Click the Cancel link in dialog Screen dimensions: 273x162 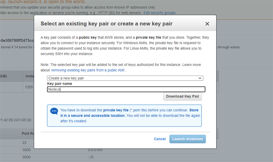[x=160, y=139]
